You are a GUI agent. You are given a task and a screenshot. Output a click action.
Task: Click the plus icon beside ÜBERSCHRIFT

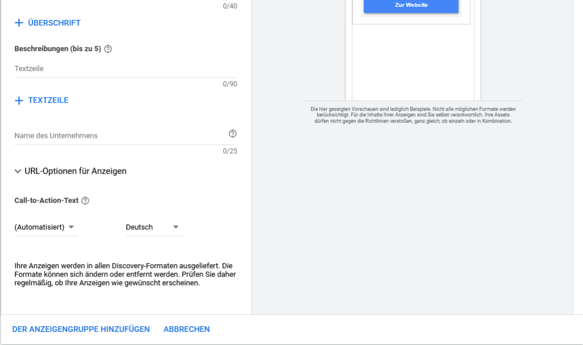click(x=19, y=23)
